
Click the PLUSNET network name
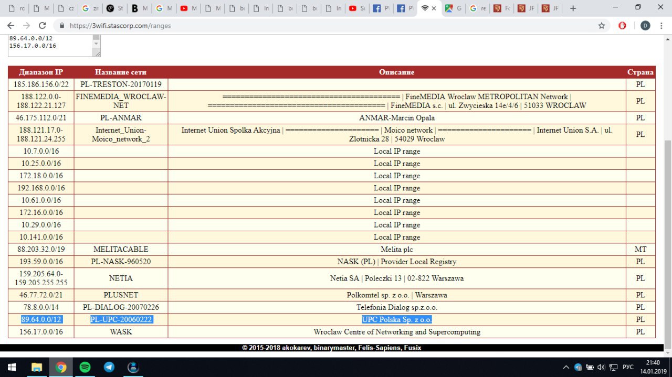tap(121, 295)
